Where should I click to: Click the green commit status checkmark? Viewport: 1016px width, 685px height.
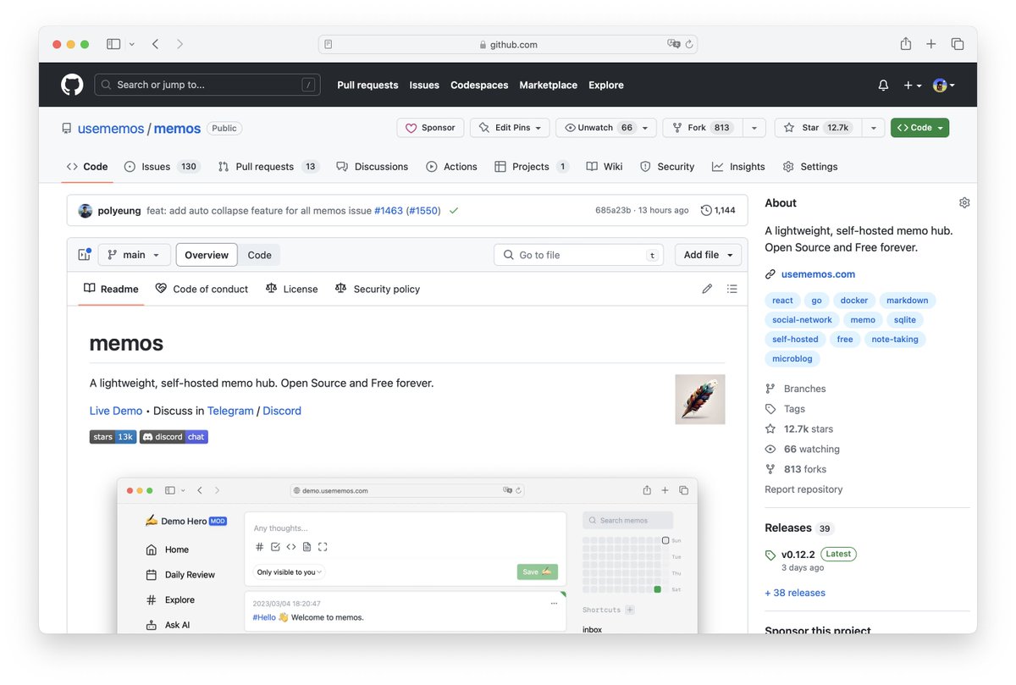pos(454,211)
